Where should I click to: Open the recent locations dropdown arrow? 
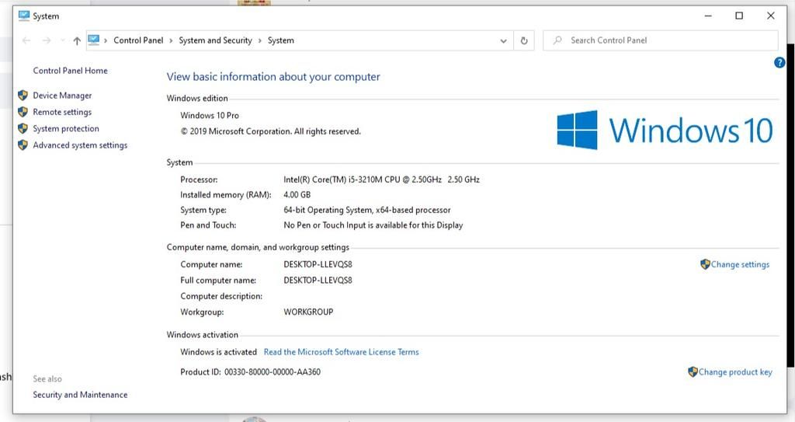(61, 41)
